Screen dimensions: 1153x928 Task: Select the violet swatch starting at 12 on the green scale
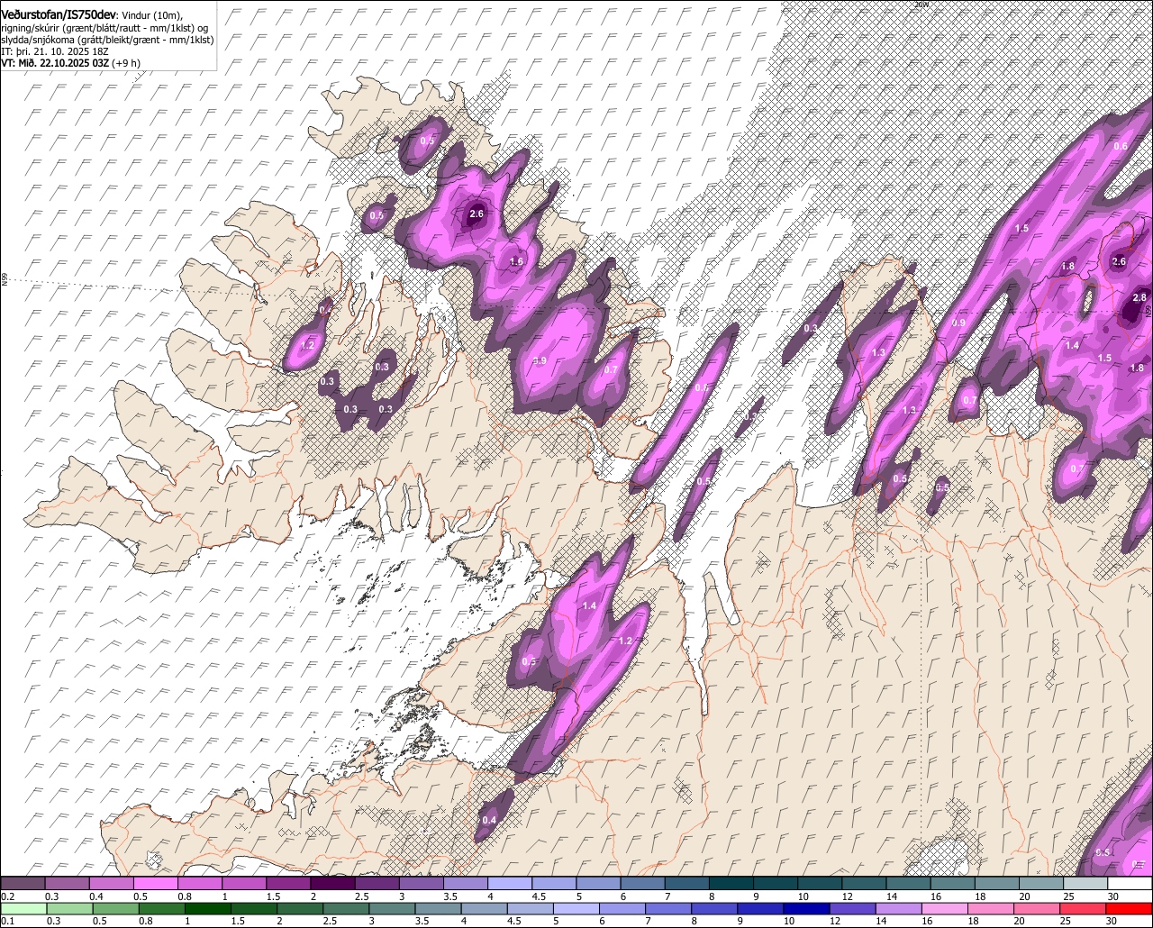click(853, 908)
